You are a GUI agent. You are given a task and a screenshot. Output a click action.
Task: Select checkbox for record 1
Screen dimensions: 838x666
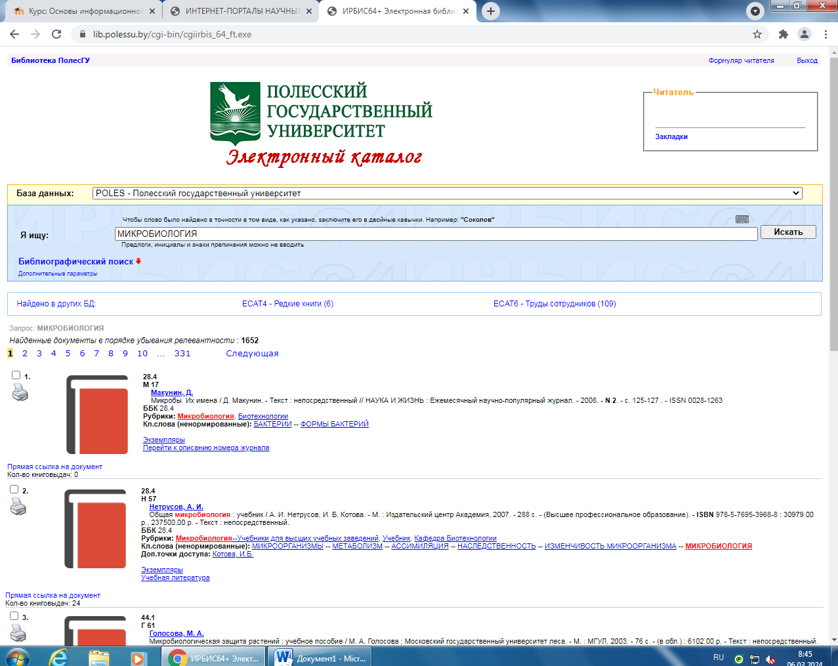pos(16,375)
